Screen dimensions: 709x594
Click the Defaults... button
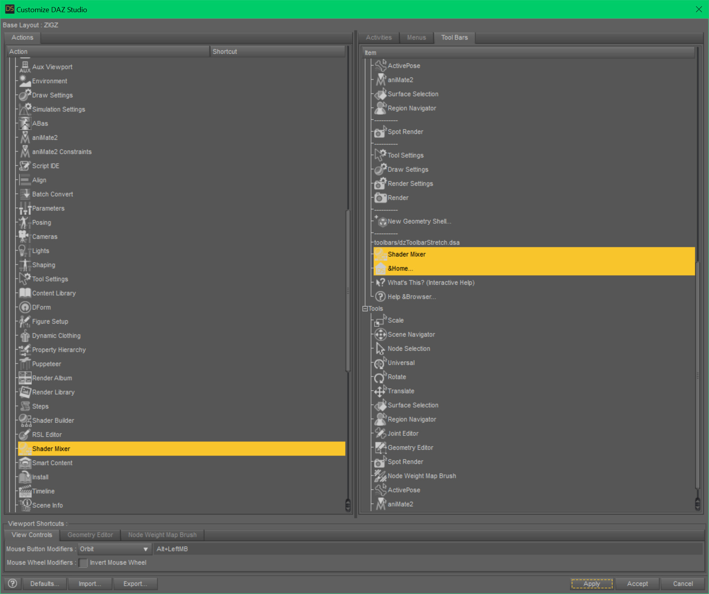pos(45,583)
